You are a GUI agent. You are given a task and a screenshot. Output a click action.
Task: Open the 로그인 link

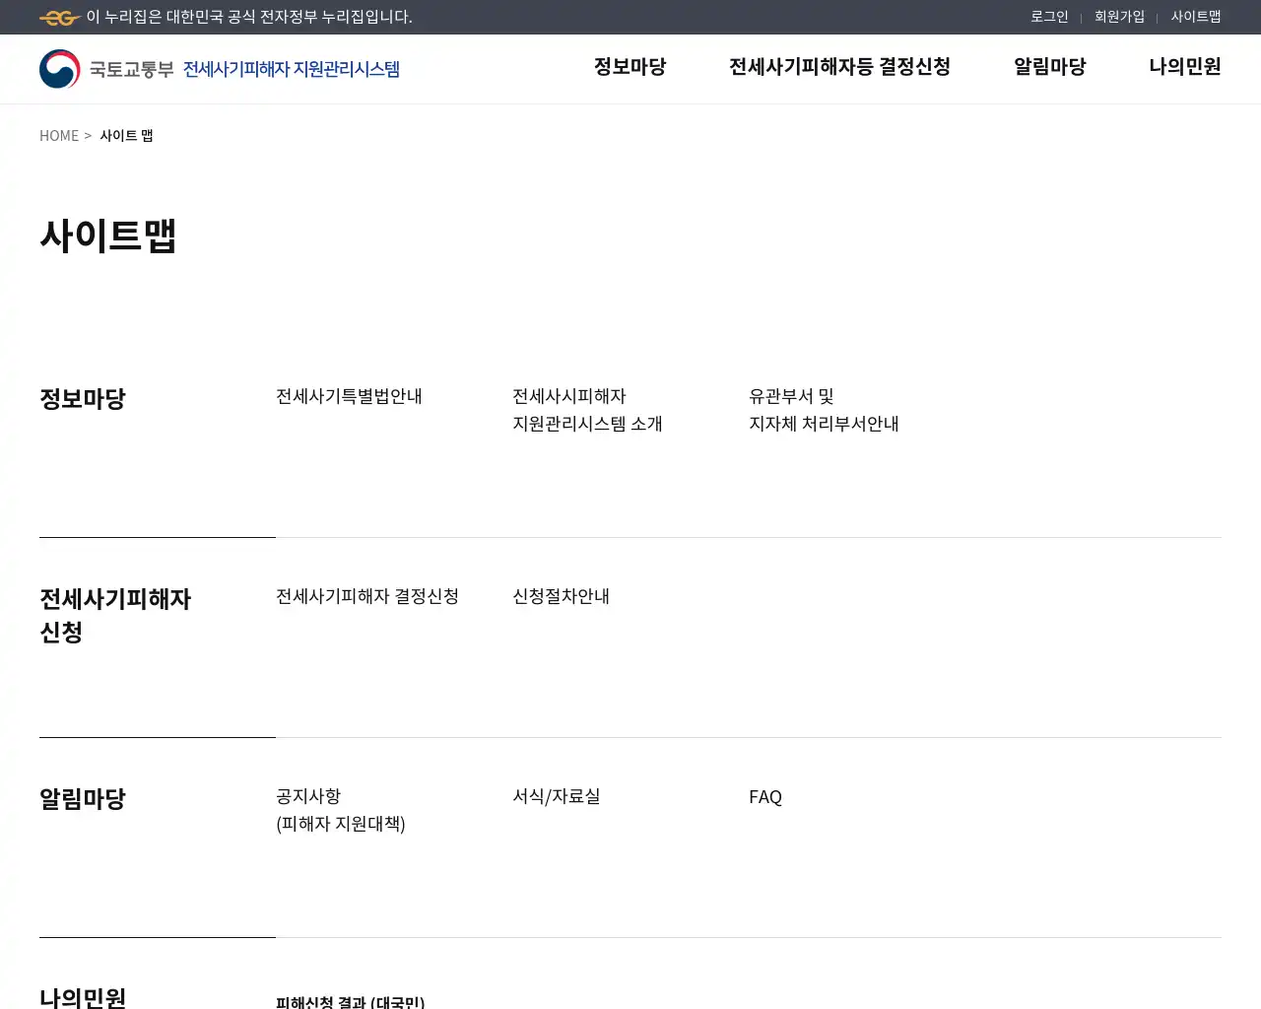pyautogui.click(x=1049, y=17)
